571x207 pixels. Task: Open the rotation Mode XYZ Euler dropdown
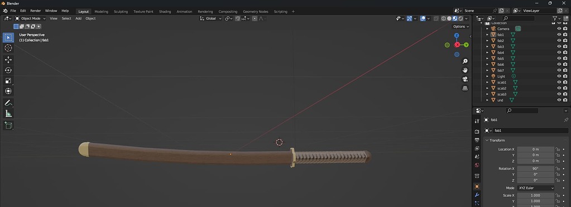tap(536, 188)
